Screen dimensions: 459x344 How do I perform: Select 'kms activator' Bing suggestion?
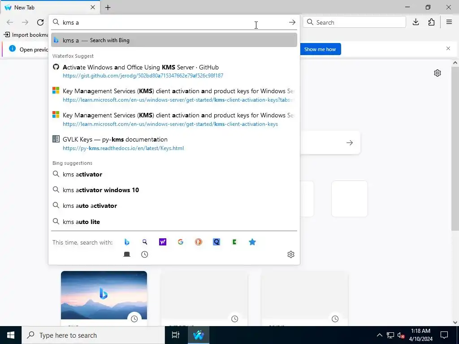[174, 174]
